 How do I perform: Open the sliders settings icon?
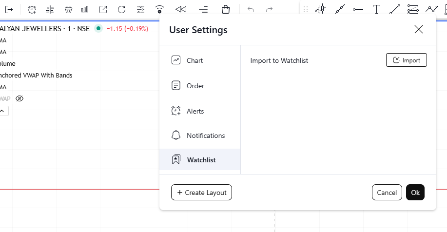click(140, 10)
